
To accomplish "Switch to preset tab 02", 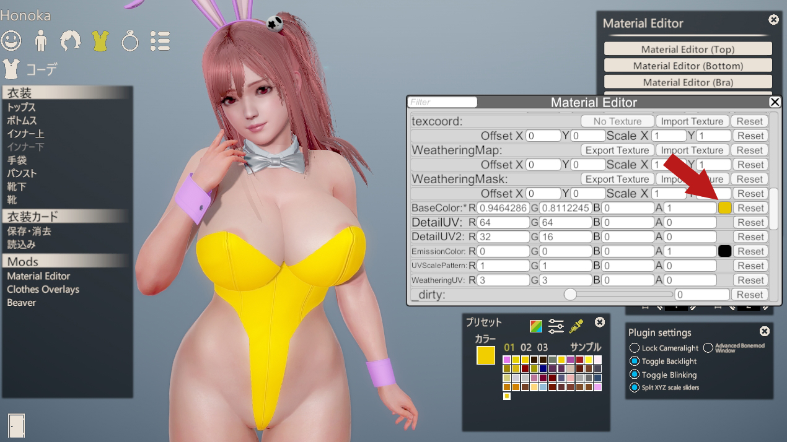I will click(x=526, y=347).
